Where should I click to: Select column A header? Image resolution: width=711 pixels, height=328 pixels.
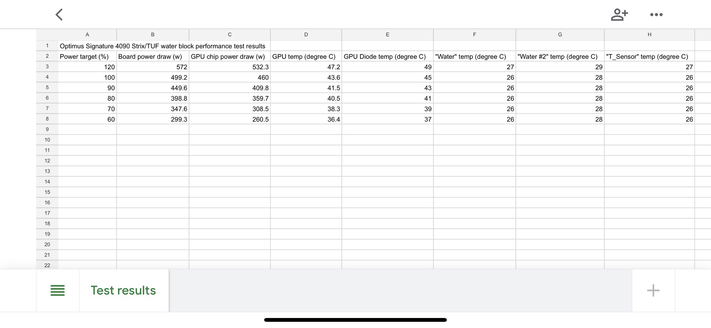click(x=87, y=35)
